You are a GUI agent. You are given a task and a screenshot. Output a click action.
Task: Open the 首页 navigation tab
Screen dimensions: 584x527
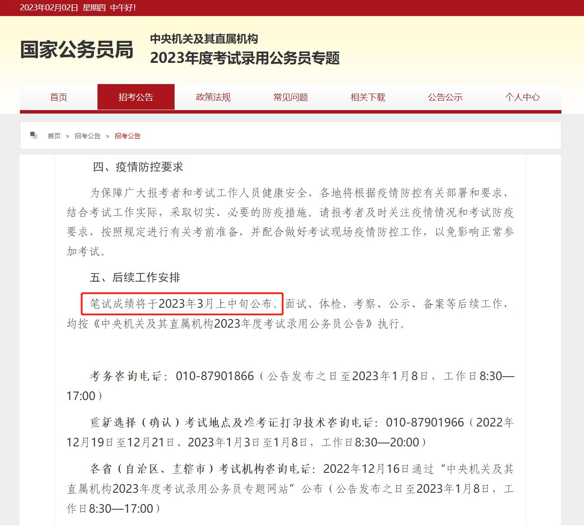(58, 97)
